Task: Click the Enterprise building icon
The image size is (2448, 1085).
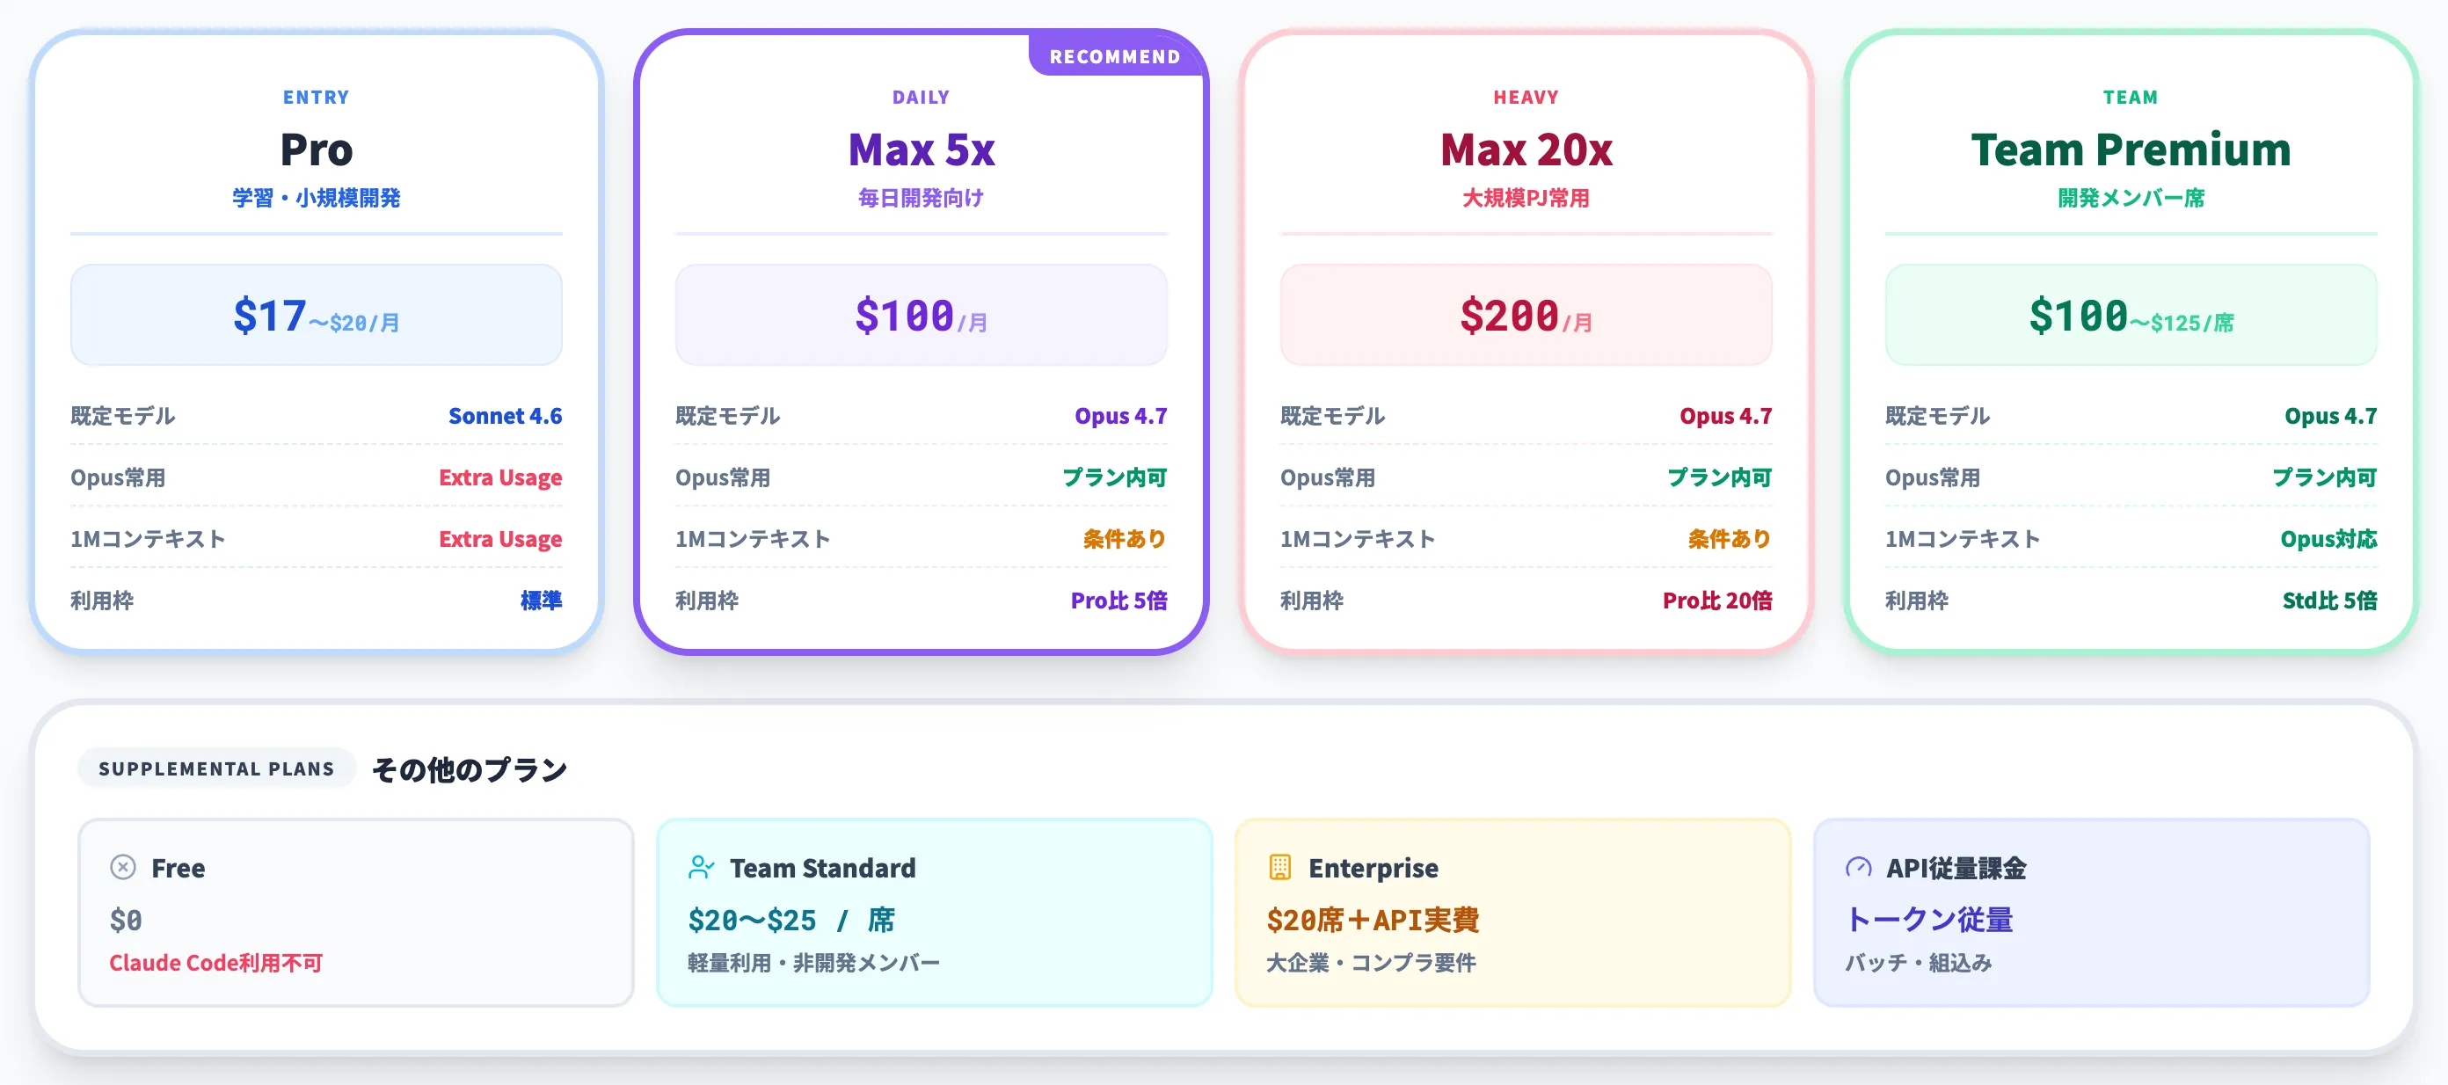Action: 1279,866
